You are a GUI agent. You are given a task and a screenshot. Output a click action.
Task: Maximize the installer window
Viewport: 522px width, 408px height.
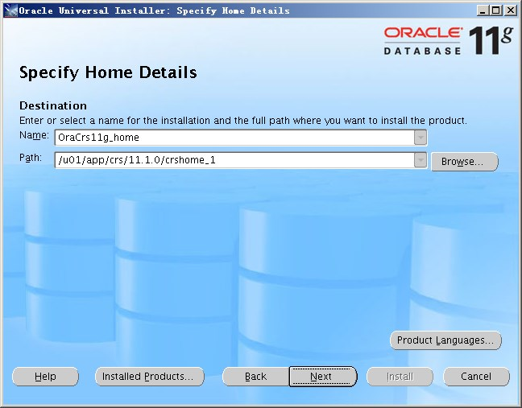click(x=495, y=10)
